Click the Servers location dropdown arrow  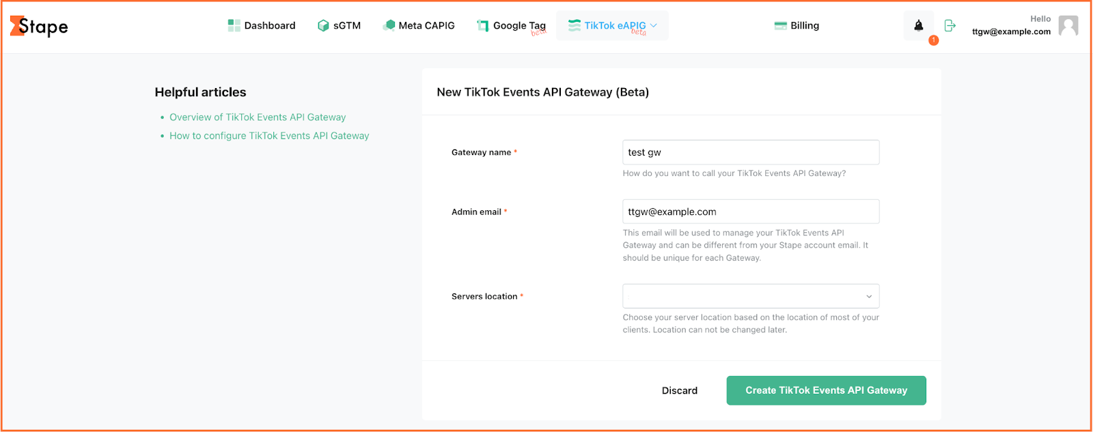point(869,296)
